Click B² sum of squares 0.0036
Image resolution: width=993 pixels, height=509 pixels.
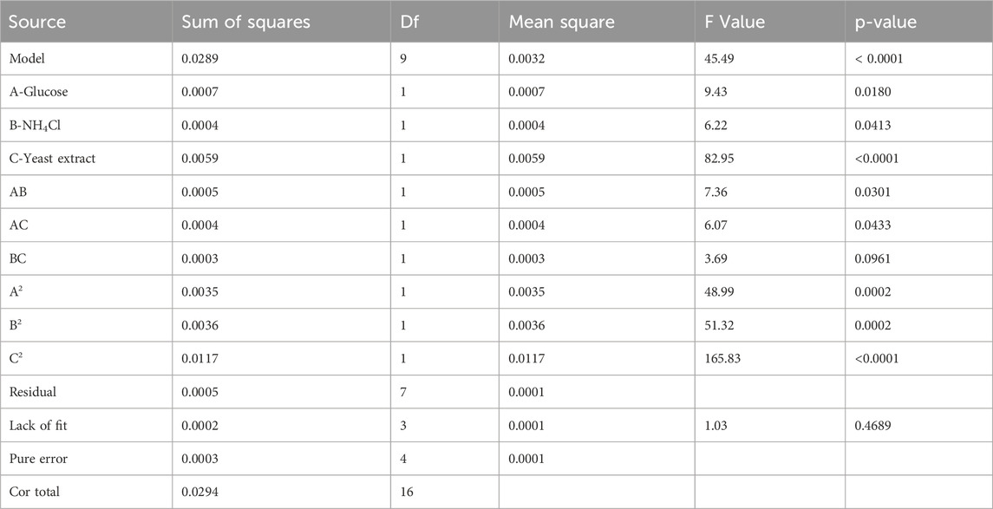[200, 325]
